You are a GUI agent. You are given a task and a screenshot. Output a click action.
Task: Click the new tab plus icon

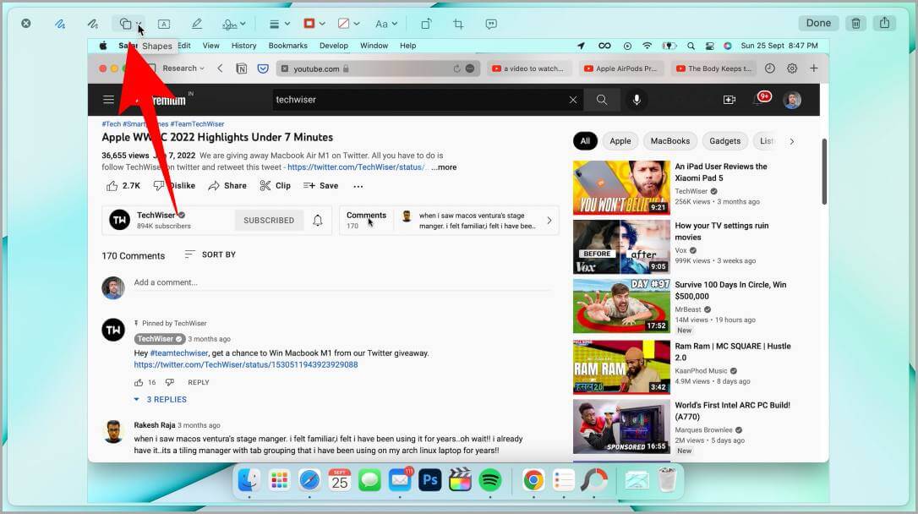(814, 68)
